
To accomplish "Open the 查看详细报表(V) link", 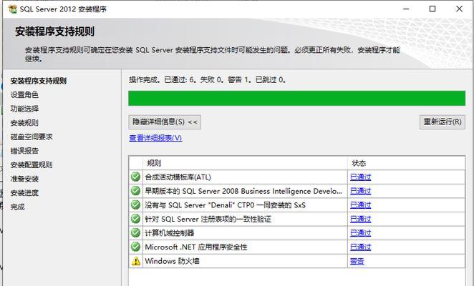I will 155,138.
